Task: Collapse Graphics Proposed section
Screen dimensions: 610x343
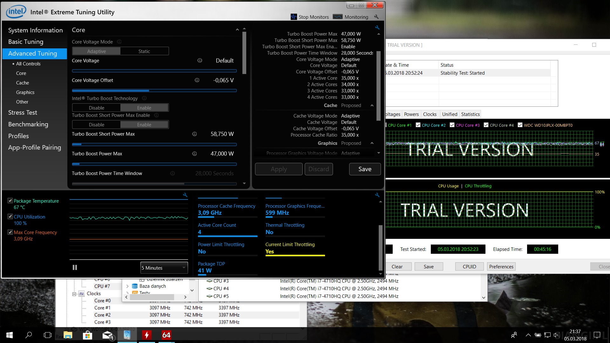Action: point(372,143)
